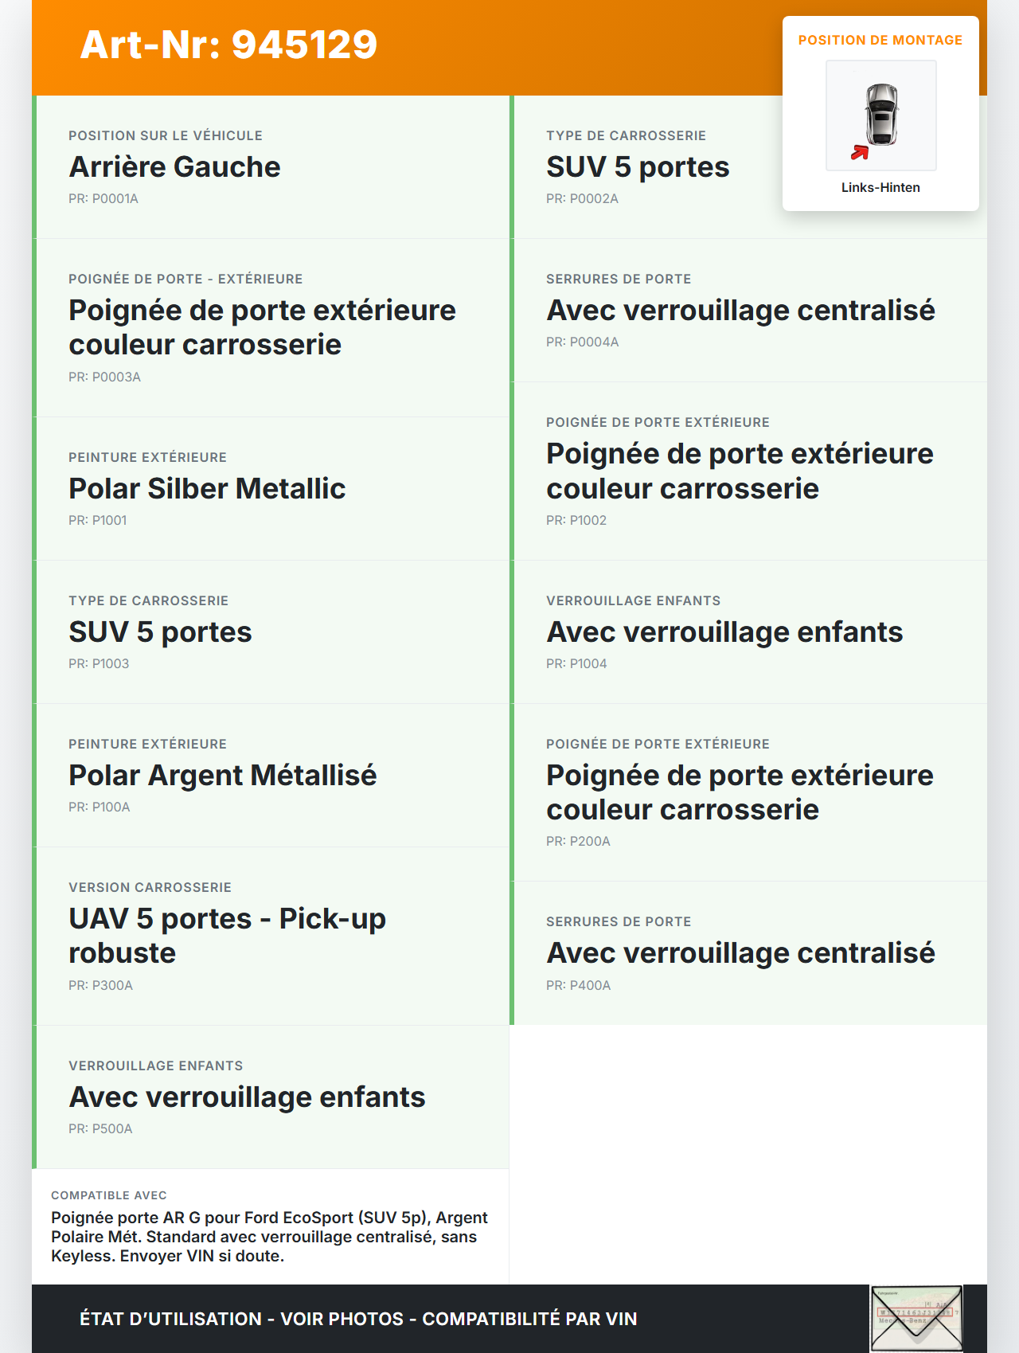Click the SUV 5 portes PR: P0002A card
The height and width of the screenshot is (1353, 1019).
pos(638,167)
